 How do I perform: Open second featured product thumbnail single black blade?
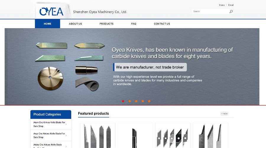pos(135,136)
